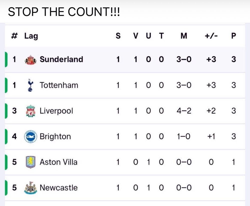
Task: Click the V wins column header
Action: [135, 36]
